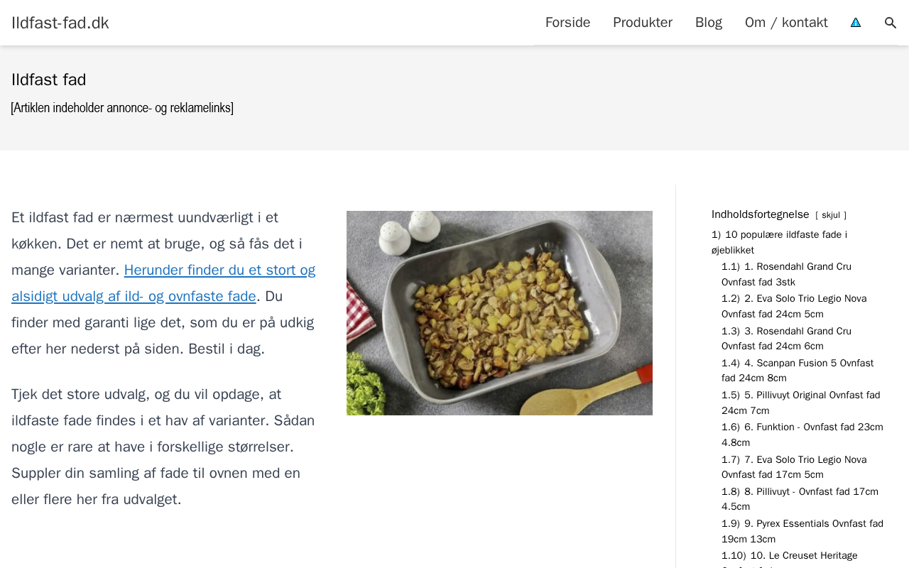Click the blue triangle icon in navigation

[x=856, y=23]
